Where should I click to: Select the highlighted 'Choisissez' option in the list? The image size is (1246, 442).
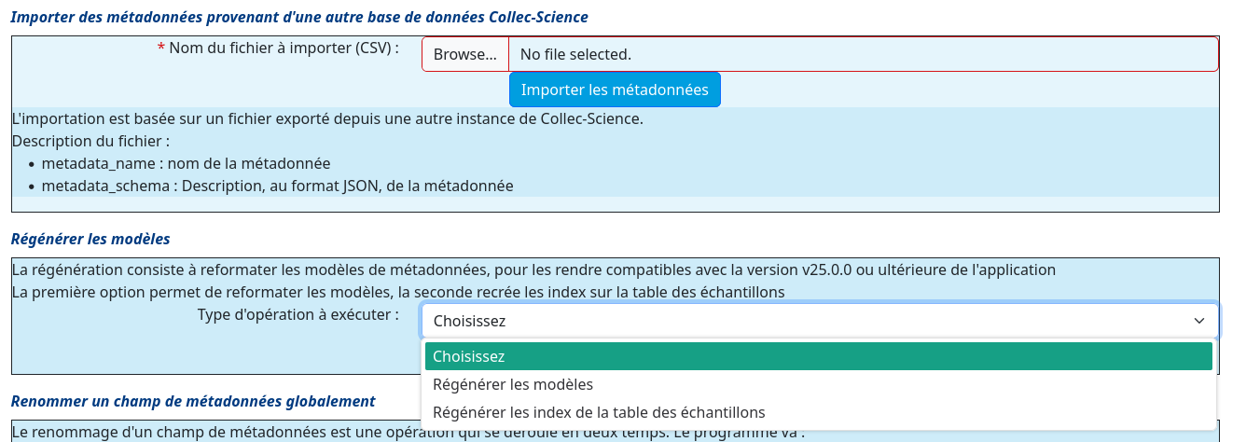819,356
